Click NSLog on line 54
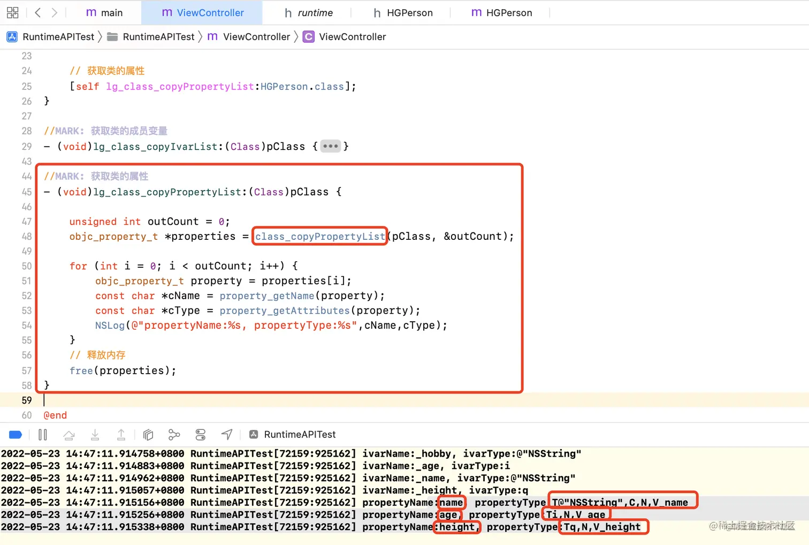Screen dimensions: 809x545 [x=110, y=325]
